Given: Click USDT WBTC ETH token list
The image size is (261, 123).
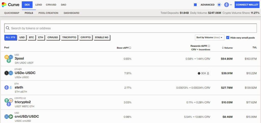Looking at the screenshot, I should click(x=24, y=106).
